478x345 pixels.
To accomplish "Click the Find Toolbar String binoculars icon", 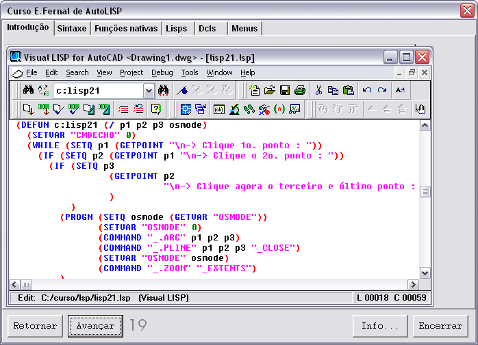I will (x=164, y=90).
